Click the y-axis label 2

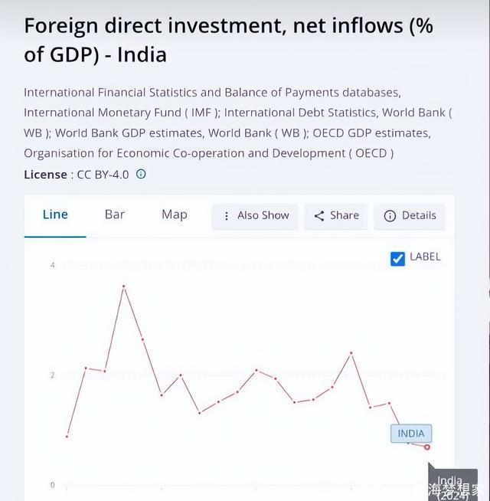52,375
